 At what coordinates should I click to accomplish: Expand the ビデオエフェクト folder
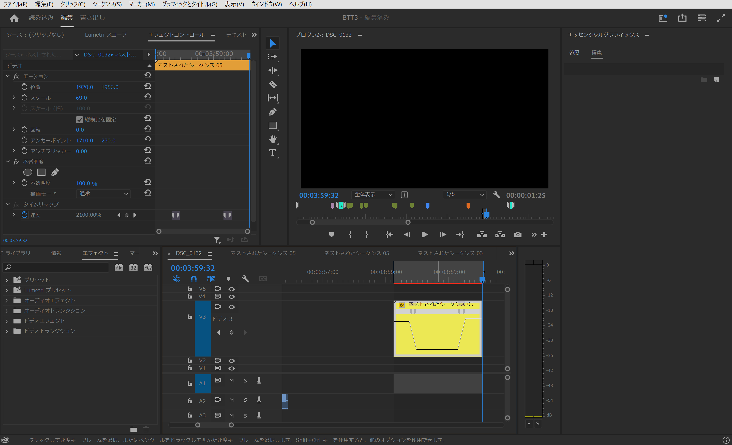coord(7,321)
